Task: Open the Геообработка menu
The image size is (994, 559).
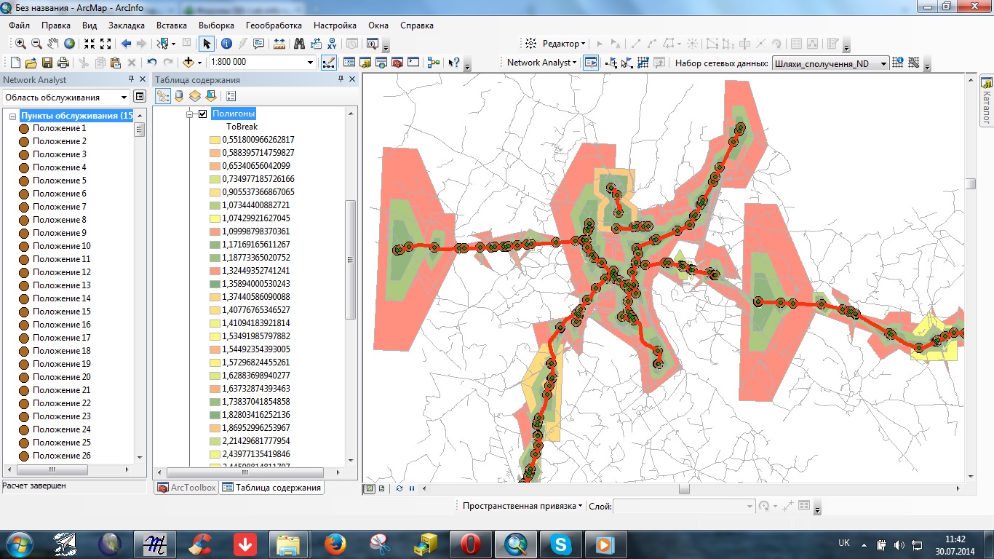Action: pyautogui.click(x=274, y=25)
